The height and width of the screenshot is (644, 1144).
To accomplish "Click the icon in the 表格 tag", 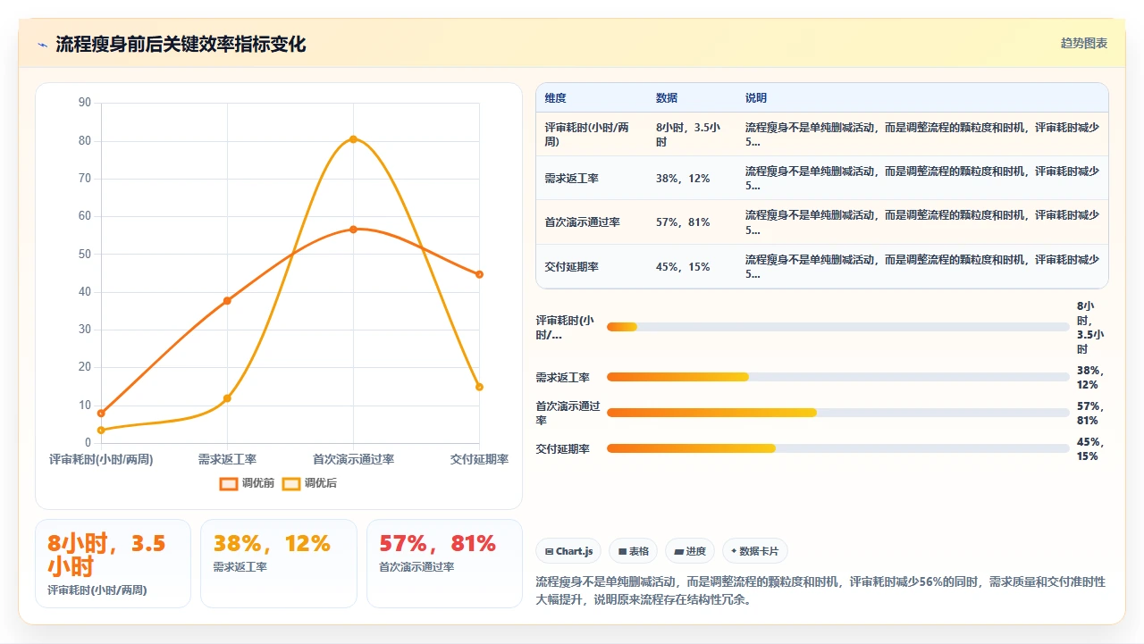I will [622, 552].
